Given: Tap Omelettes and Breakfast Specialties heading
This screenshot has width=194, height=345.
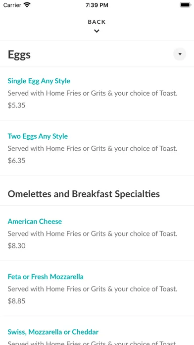Looking at the screenshot, I should pos(84,194).
